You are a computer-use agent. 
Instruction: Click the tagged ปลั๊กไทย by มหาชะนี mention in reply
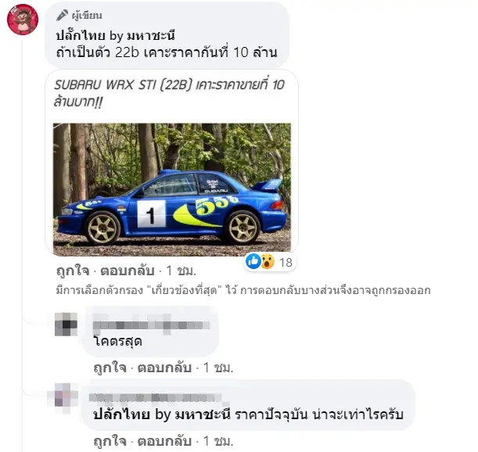(162, 414)
